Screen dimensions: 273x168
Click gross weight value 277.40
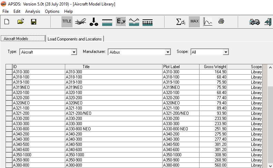(213, 139)
